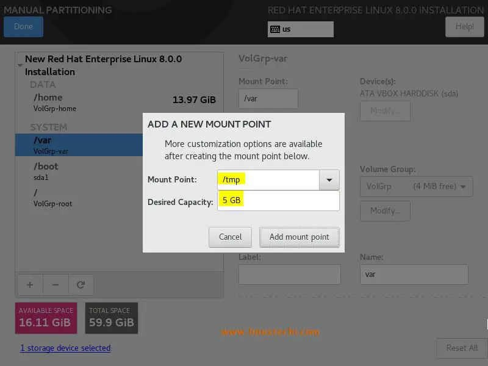
Task: Click the AVAILABLE SPACE 16.11 GiB indicator
Action: (46, 318)
